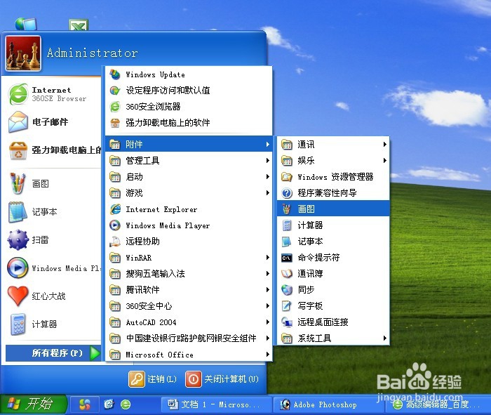Click the 注销 key icon
491x415 pixels.
pyautogui.click(x=137, y=379)
